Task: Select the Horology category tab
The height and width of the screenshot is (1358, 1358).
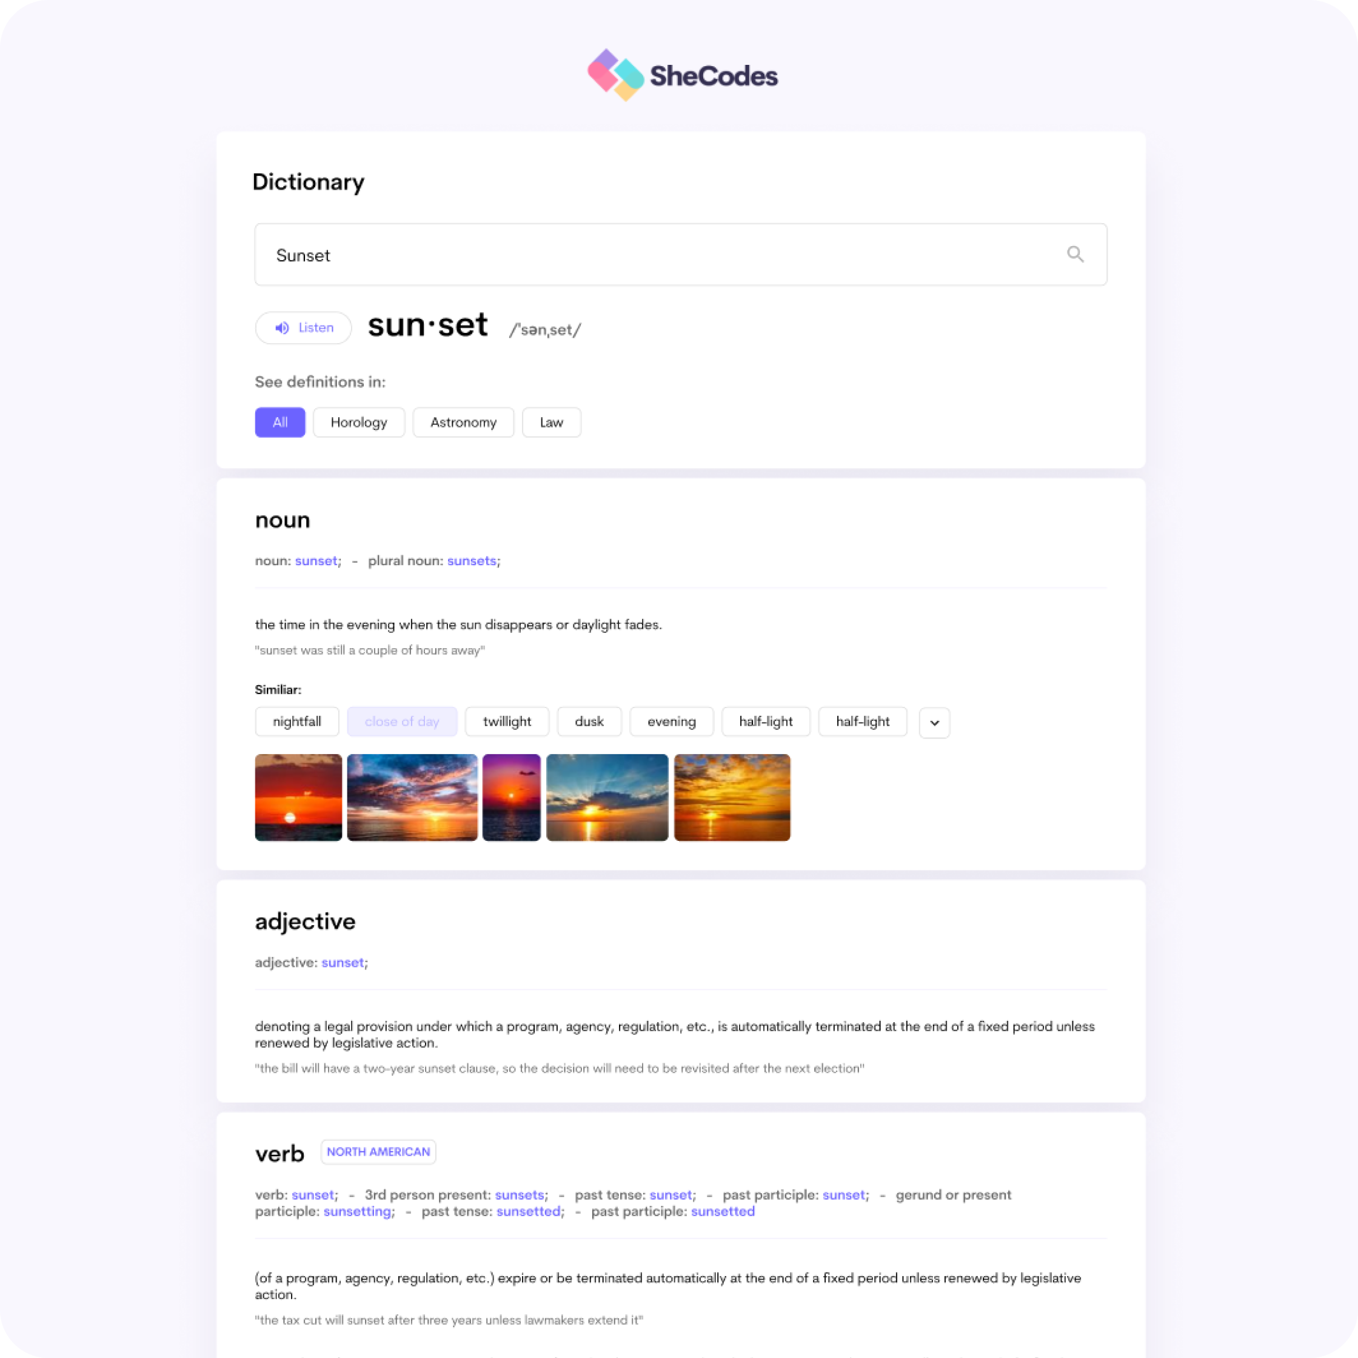Action: (360, 421)
